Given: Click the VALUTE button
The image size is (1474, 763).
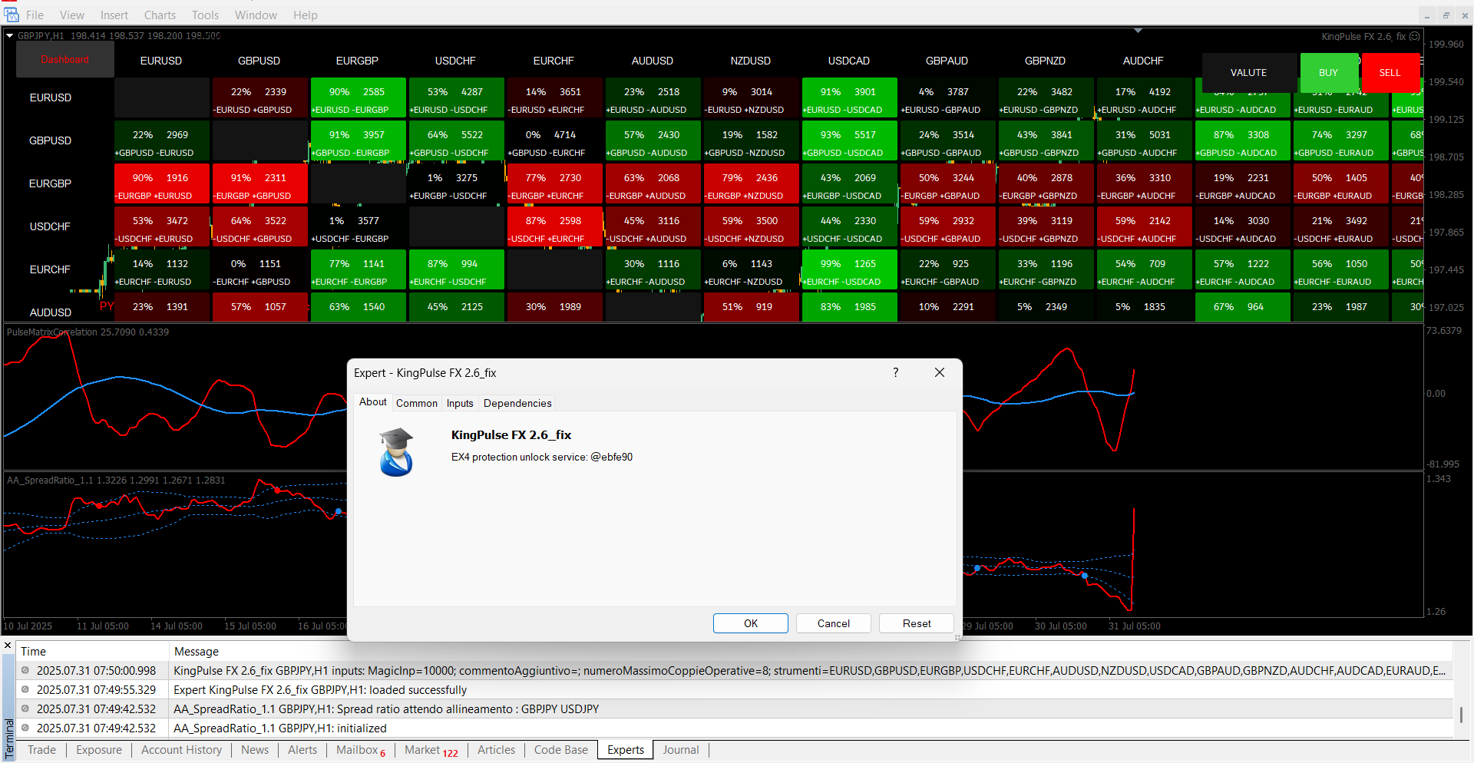Looking at the screenshot, I should (1249, 73).
